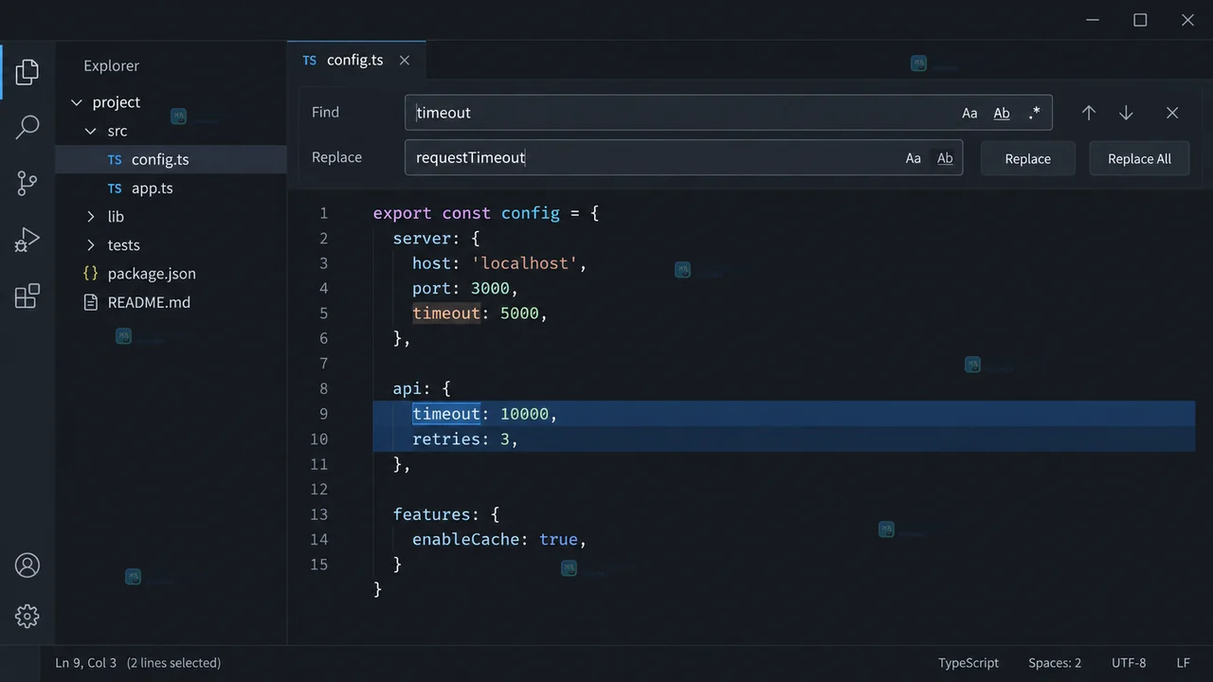Toggle Preserve Case in the Replace field
The height and width of the screenshot is (682, 1213).
click(x=913, y=158)
